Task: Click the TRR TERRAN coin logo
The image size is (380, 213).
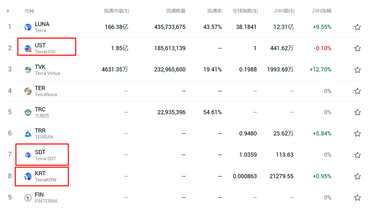Action: click(x=28, y=134)
